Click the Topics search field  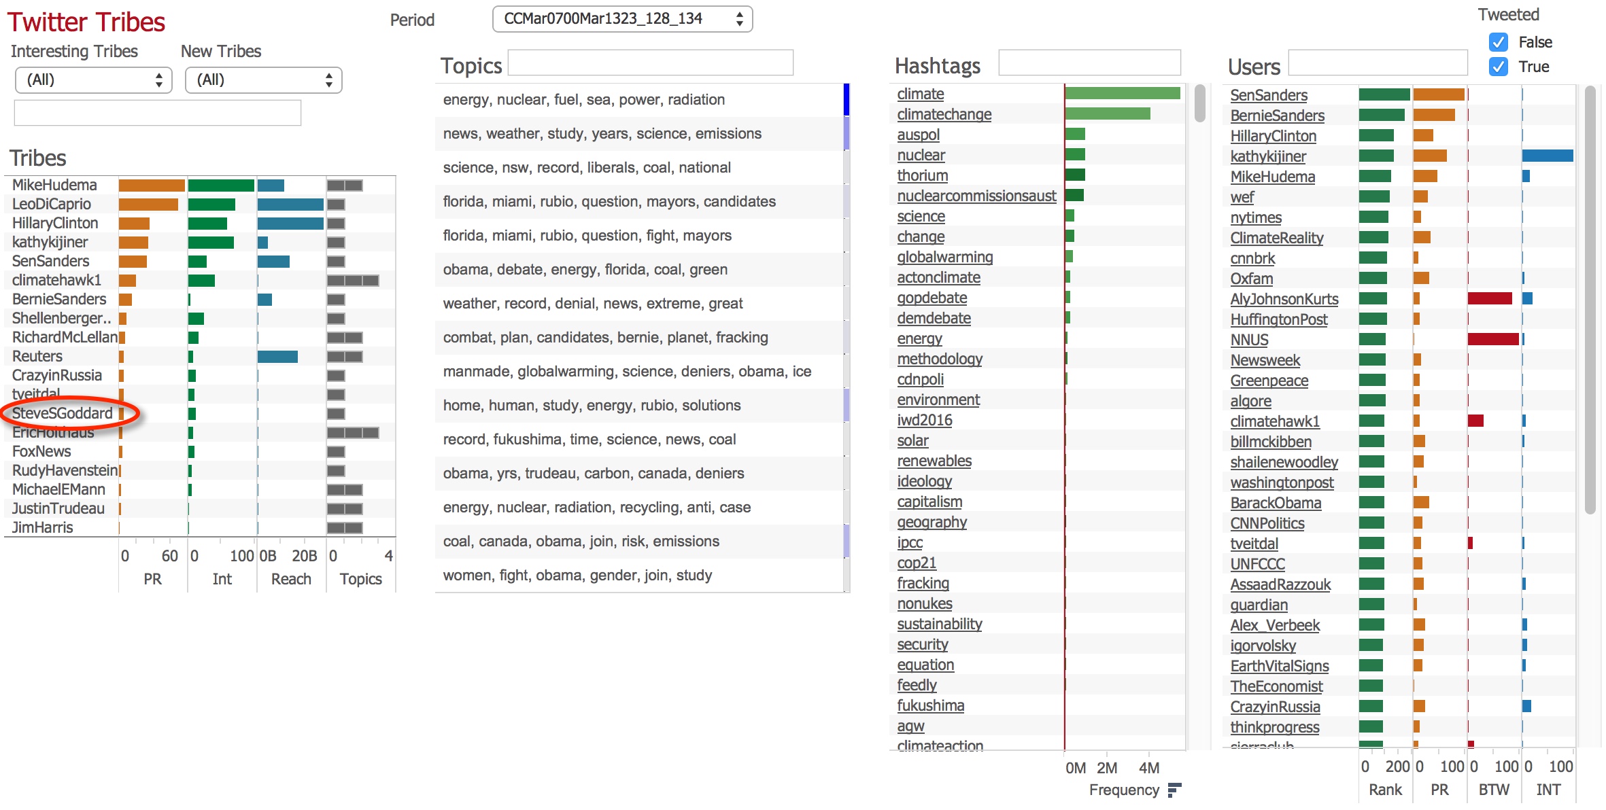pyautogui.click(x=650, y=63)
